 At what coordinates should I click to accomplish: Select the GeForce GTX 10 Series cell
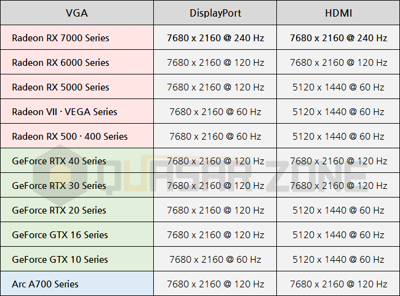coord(77,259)
